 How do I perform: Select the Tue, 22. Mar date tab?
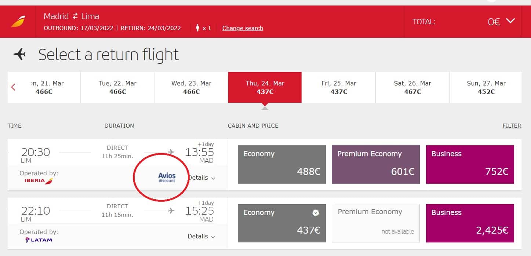117,87
